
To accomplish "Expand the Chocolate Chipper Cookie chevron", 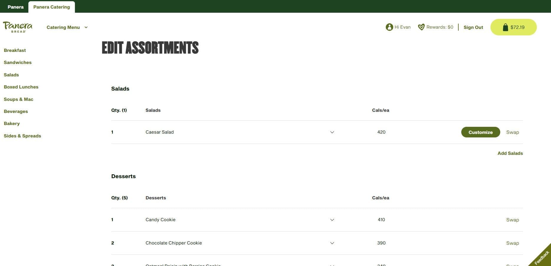I will (x=332, y=243).
